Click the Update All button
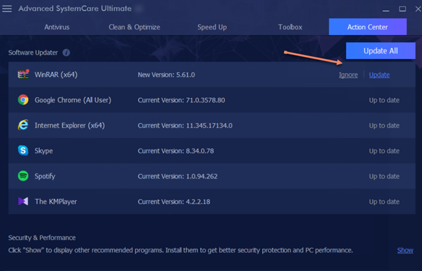This screenshot has width=422, height=271. 380,51
